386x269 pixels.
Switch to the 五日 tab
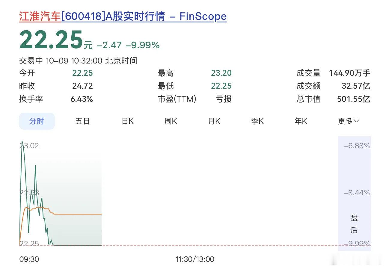click(83, 121)
